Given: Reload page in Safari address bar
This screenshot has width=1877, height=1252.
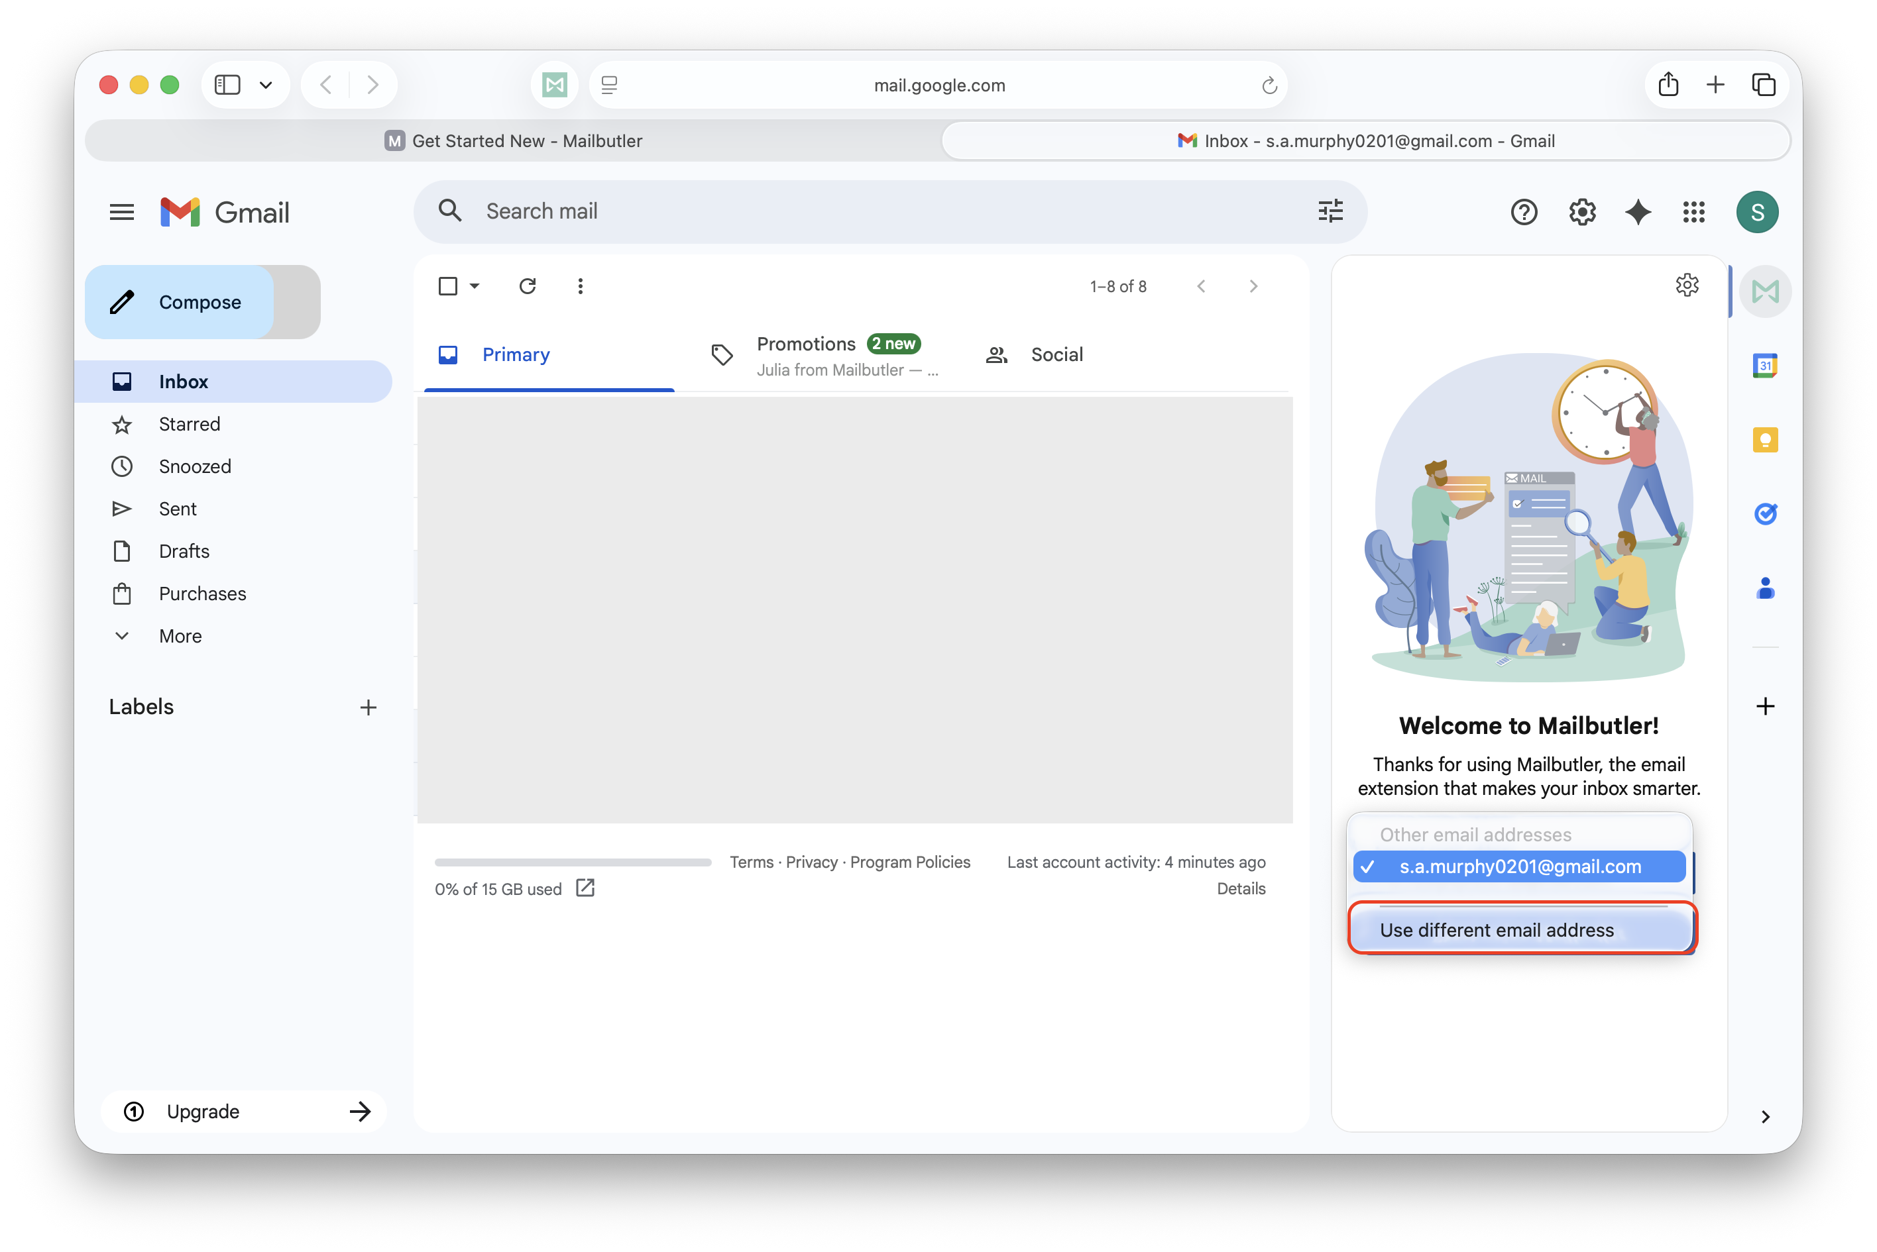Looking at the screenshot, I should (x=1269, y=85).
